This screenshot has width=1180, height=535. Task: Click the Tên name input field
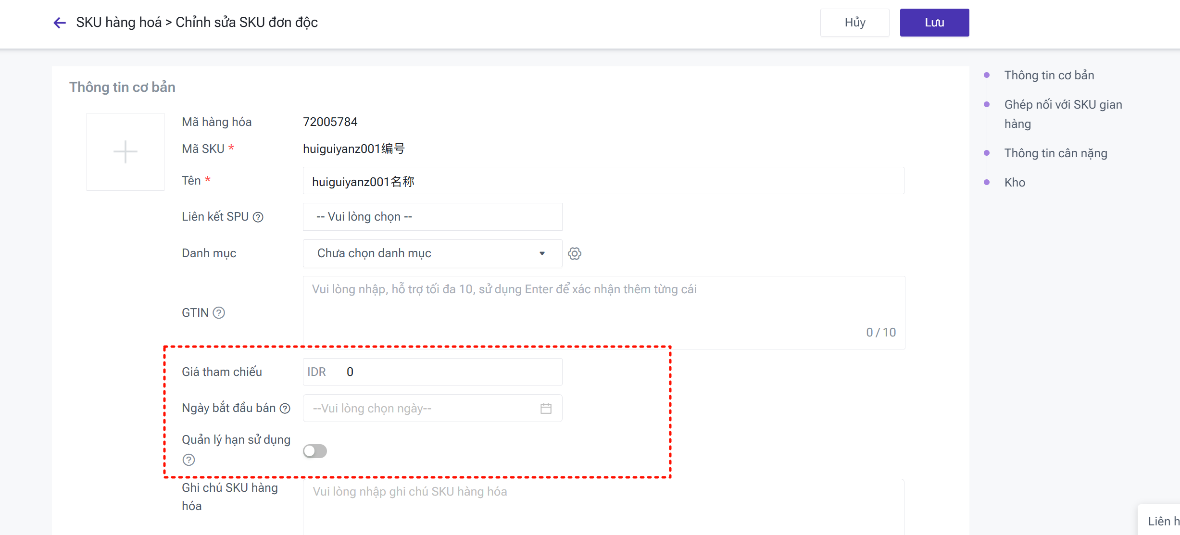coord(603,181)
